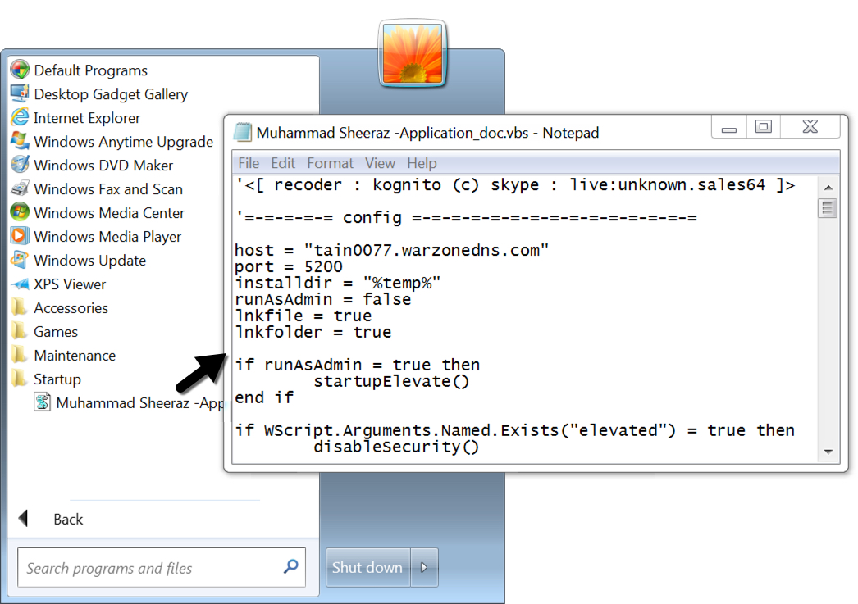Screen dimensions: 858x604
Task: Click the 'port = 5200' line
Action: tap(289, 266)
